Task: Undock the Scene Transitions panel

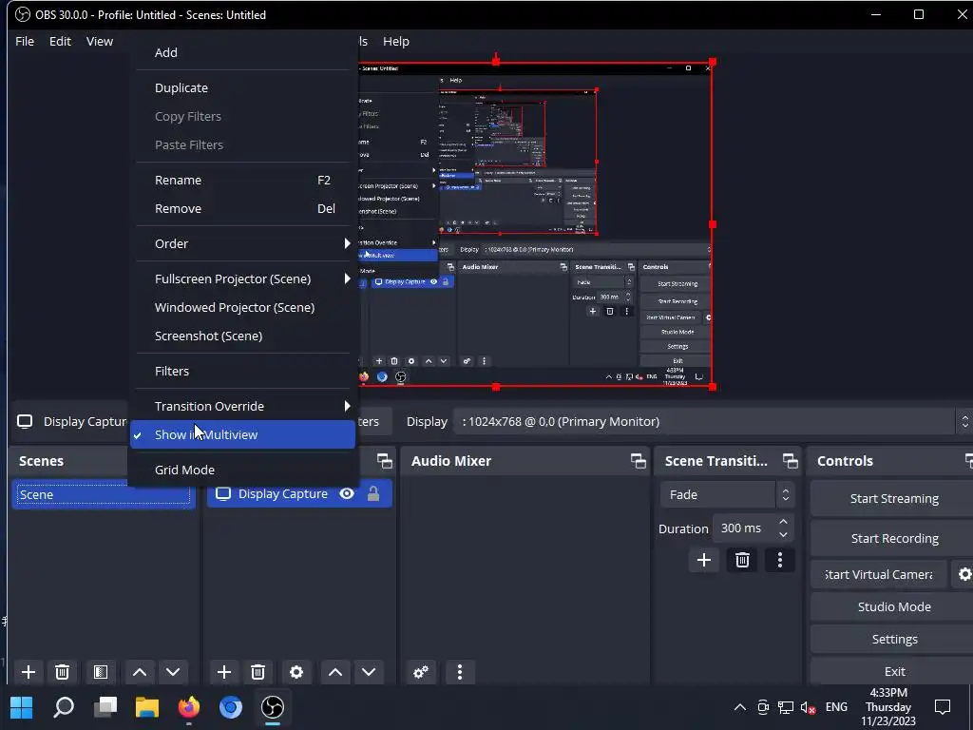Action: (x=790, y=461)
